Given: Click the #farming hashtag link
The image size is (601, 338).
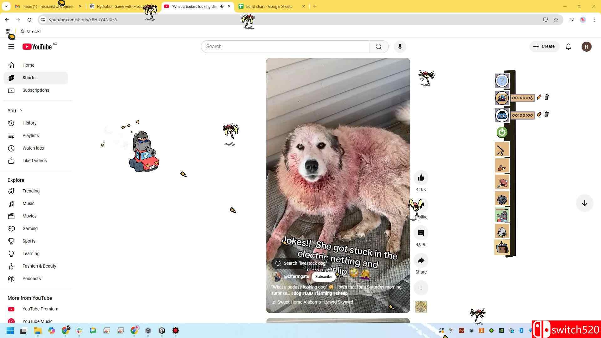Looking at the screenshot, I should coord(323,294).
